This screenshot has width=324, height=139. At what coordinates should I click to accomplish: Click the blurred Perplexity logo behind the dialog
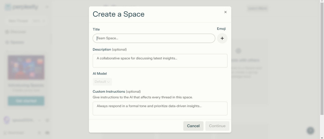[x=22, y=7]
